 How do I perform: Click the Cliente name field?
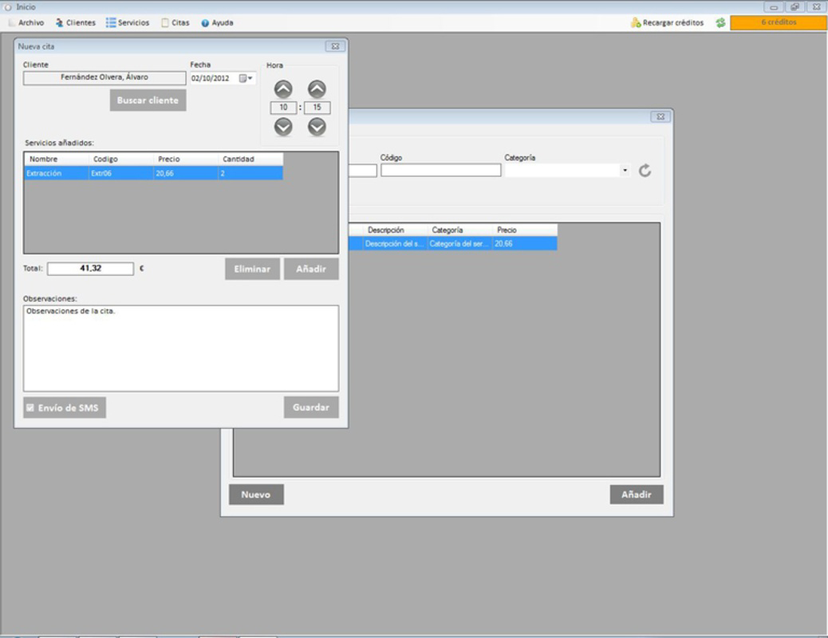pos(104,77)
